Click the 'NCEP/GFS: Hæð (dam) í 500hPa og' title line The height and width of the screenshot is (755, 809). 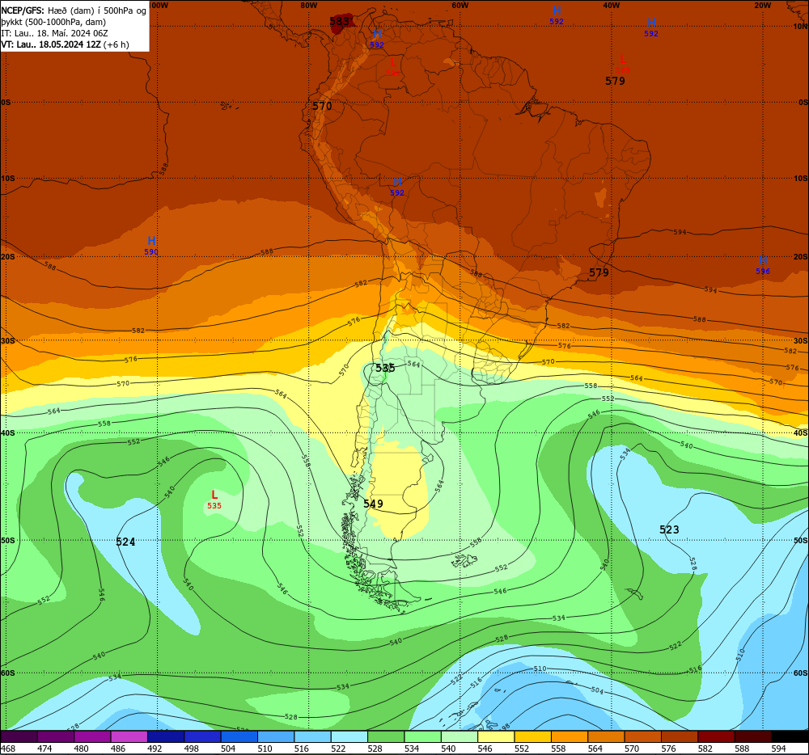[x=74, y=11]
